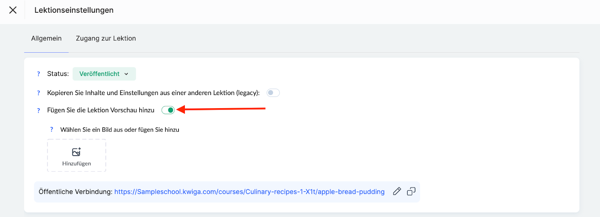The image size is (600, 217).
Task: Open the public apple-bread-pudding lesson link
Action: click(249, 192)
